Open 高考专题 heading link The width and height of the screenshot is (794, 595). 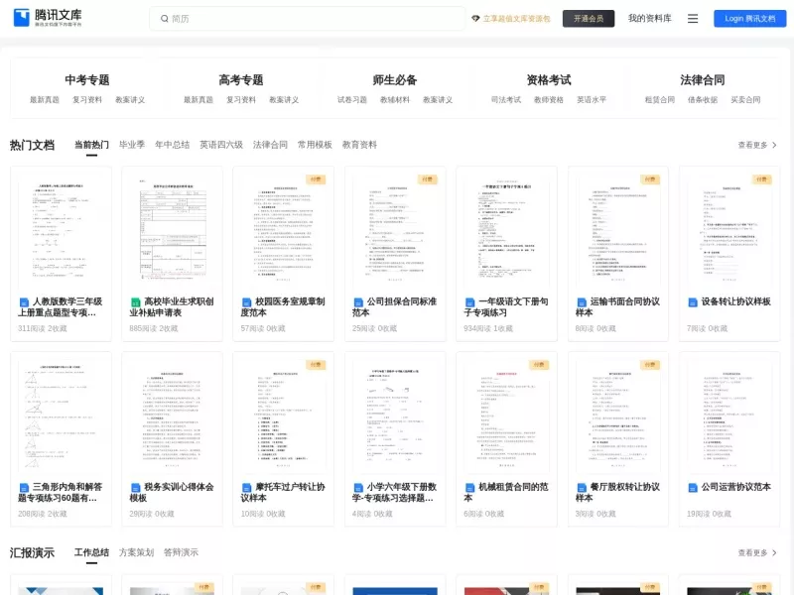click(x=241, y=80)
